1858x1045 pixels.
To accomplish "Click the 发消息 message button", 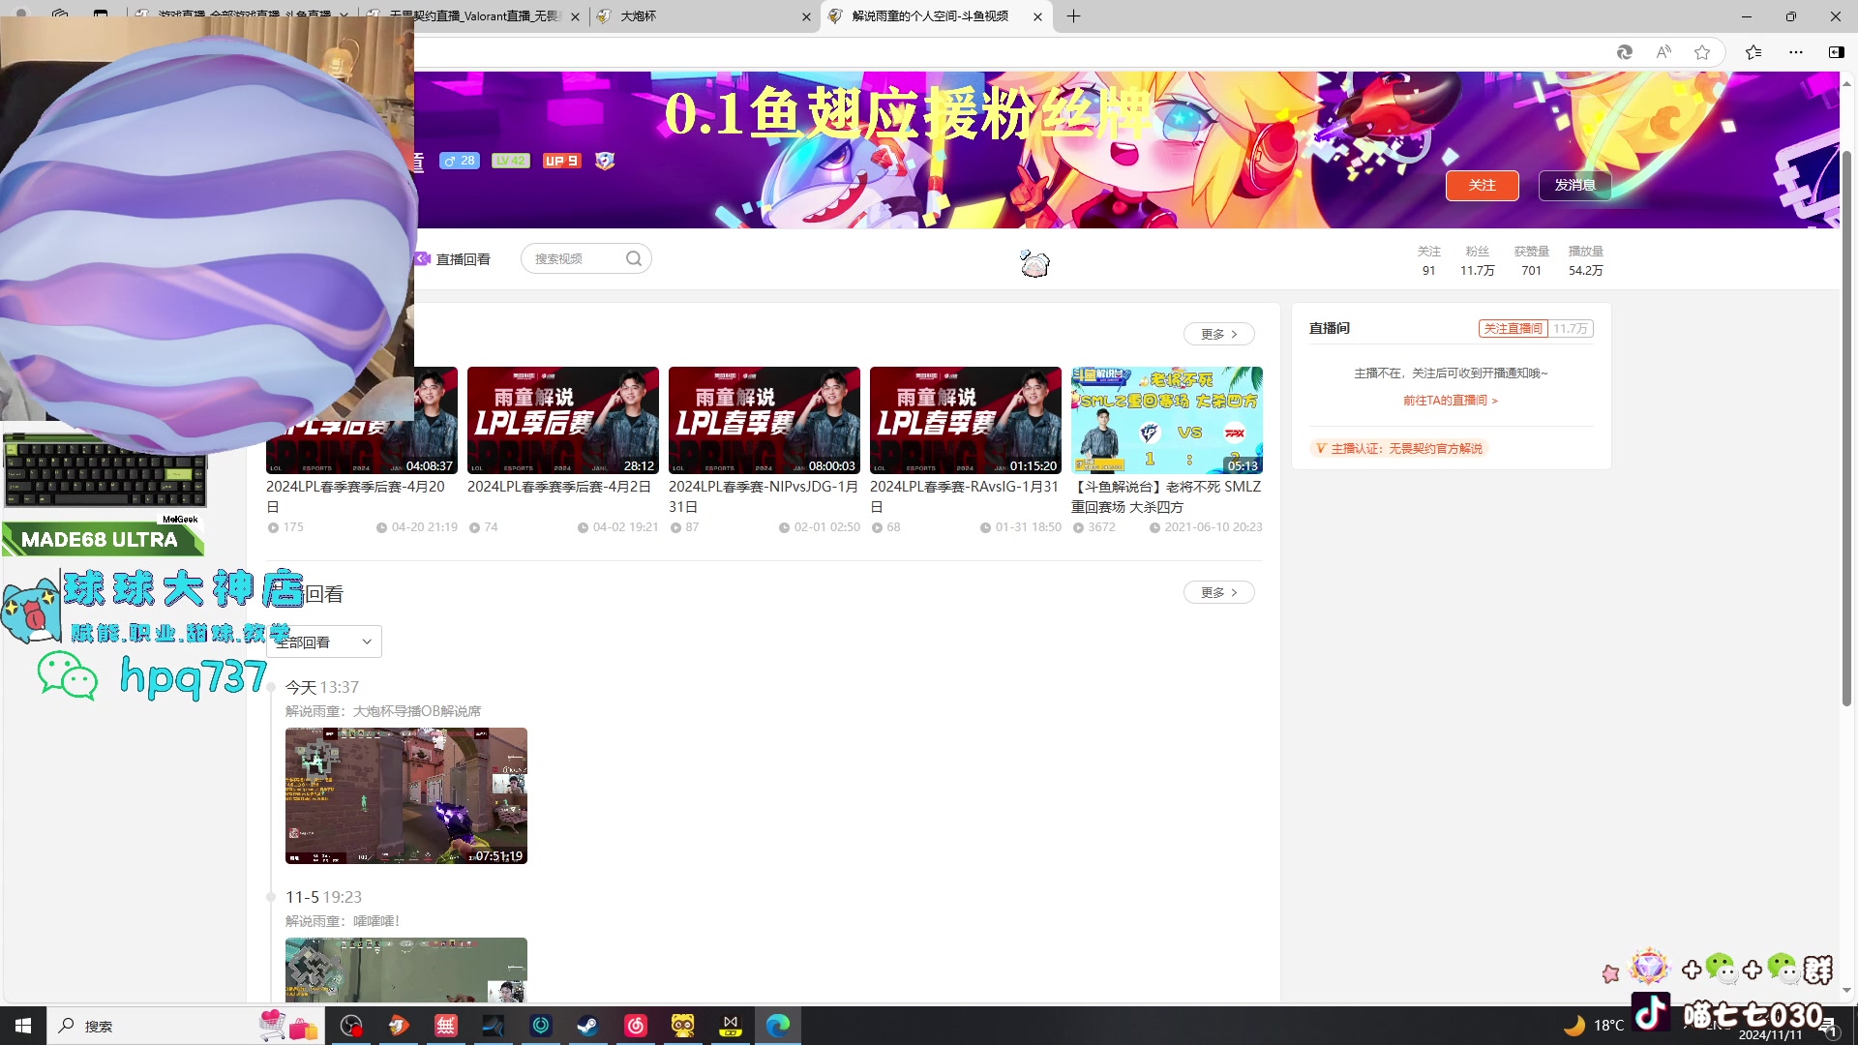I will (1574, 185).
